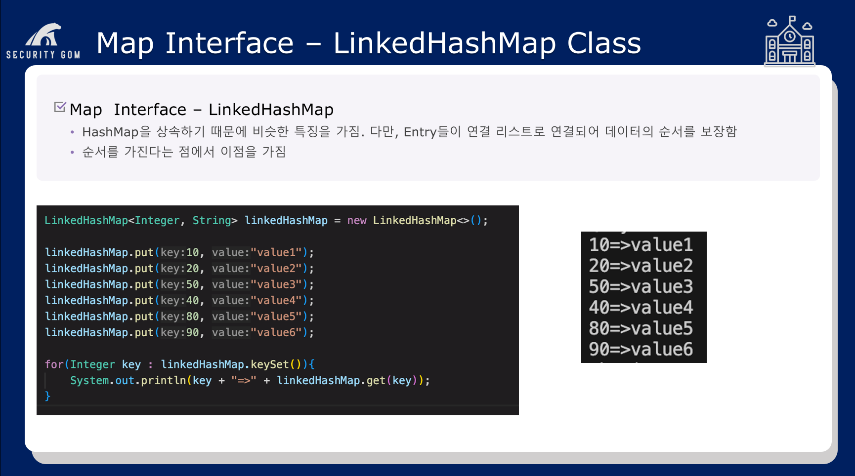The width and height of the screenshot is (855, 476).
Task: Click the checkbox bullet beside Map Interface heading
Action: click(60, 107)
